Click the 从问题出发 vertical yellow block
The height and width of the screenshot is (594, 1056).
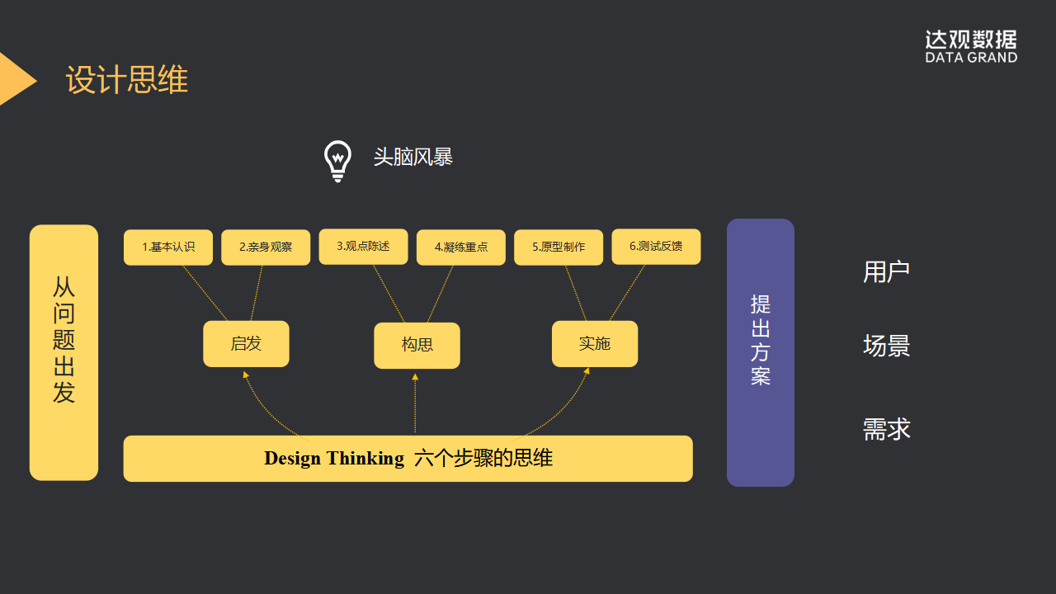coord(64,352)
